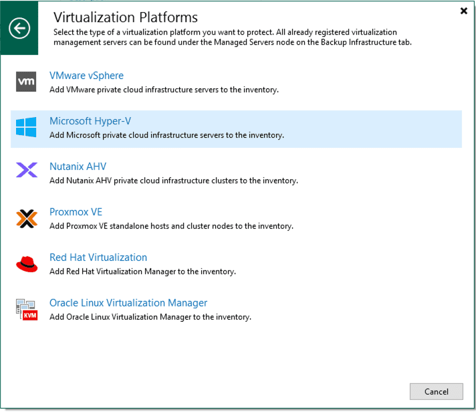Image resolution: width=476 pixels, height=412 pixels.
Task: Choose the Proxmox VE orange X icon
Action: (x=26, y=218)
